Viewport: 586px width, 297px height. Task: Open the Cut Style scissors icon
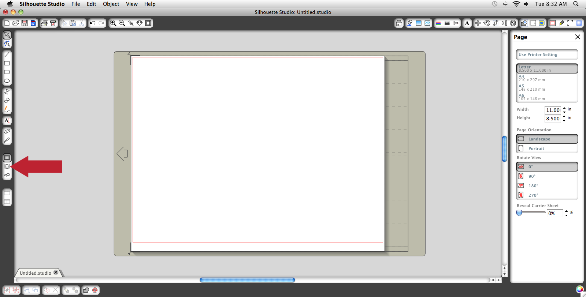click(456, 23)
